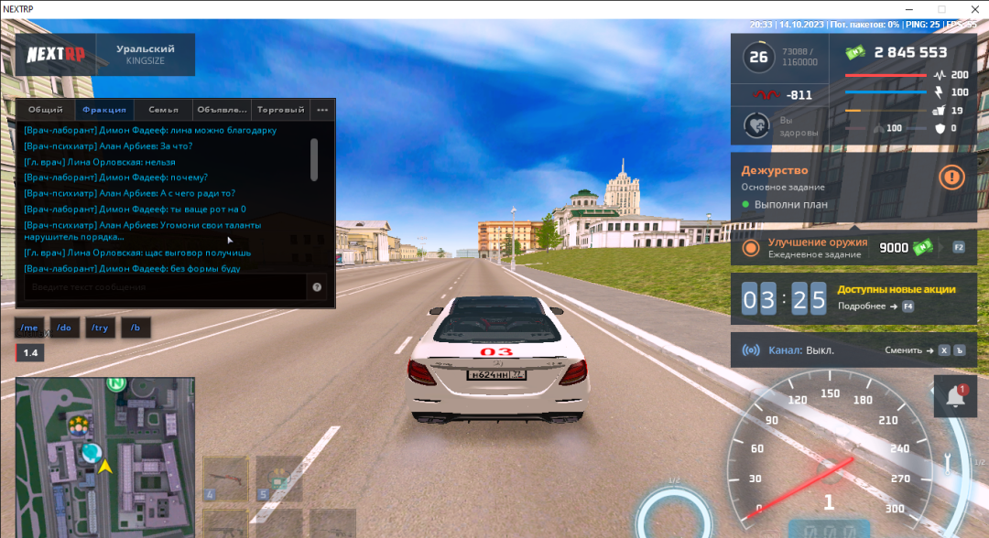989x538 pixels.
Task: Click the Уральский KINGSIZE server label
Action: click(x=145, y=55)
